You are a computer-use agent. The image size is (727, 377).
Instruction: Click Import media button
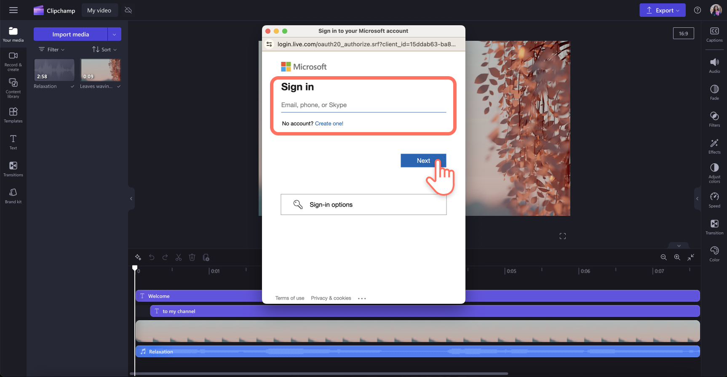pos(71,34)
